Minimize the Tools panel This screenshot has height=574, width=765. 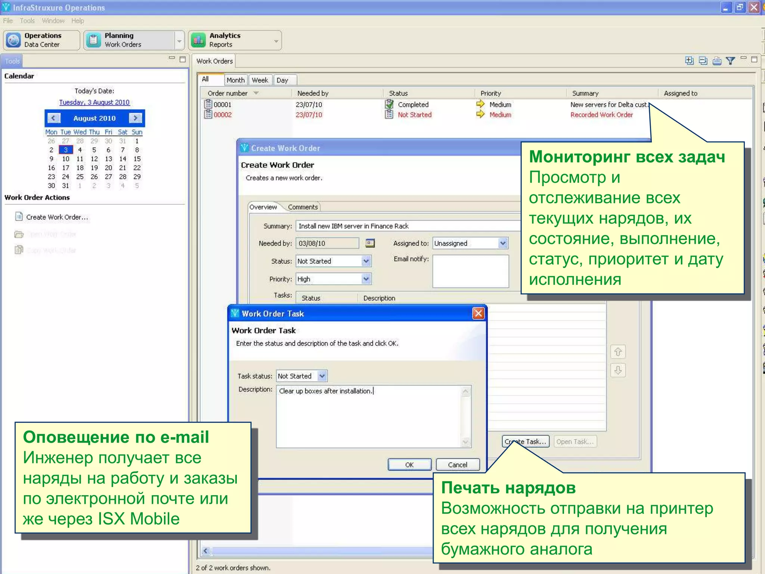click(x=172, y=58)
